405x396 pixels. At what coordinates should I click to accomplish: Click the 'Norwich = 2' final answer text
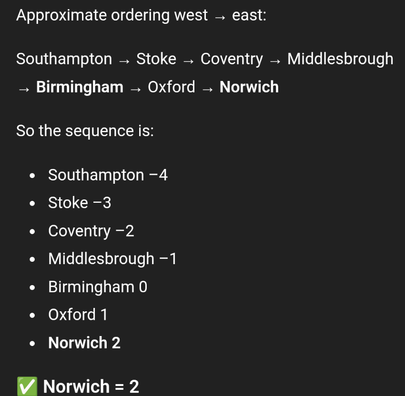(91, 386)
